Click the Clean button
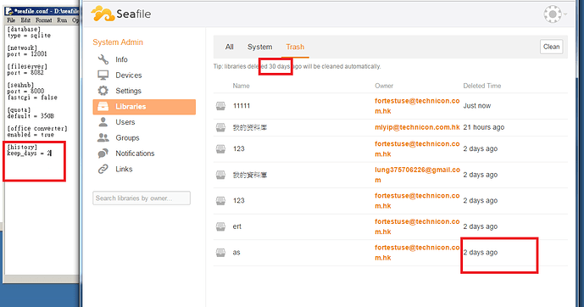584x307 pixels. coord(551,47)
